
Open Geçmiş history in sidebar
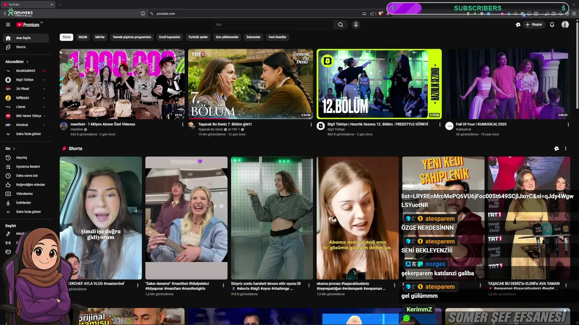coord(25,158)
